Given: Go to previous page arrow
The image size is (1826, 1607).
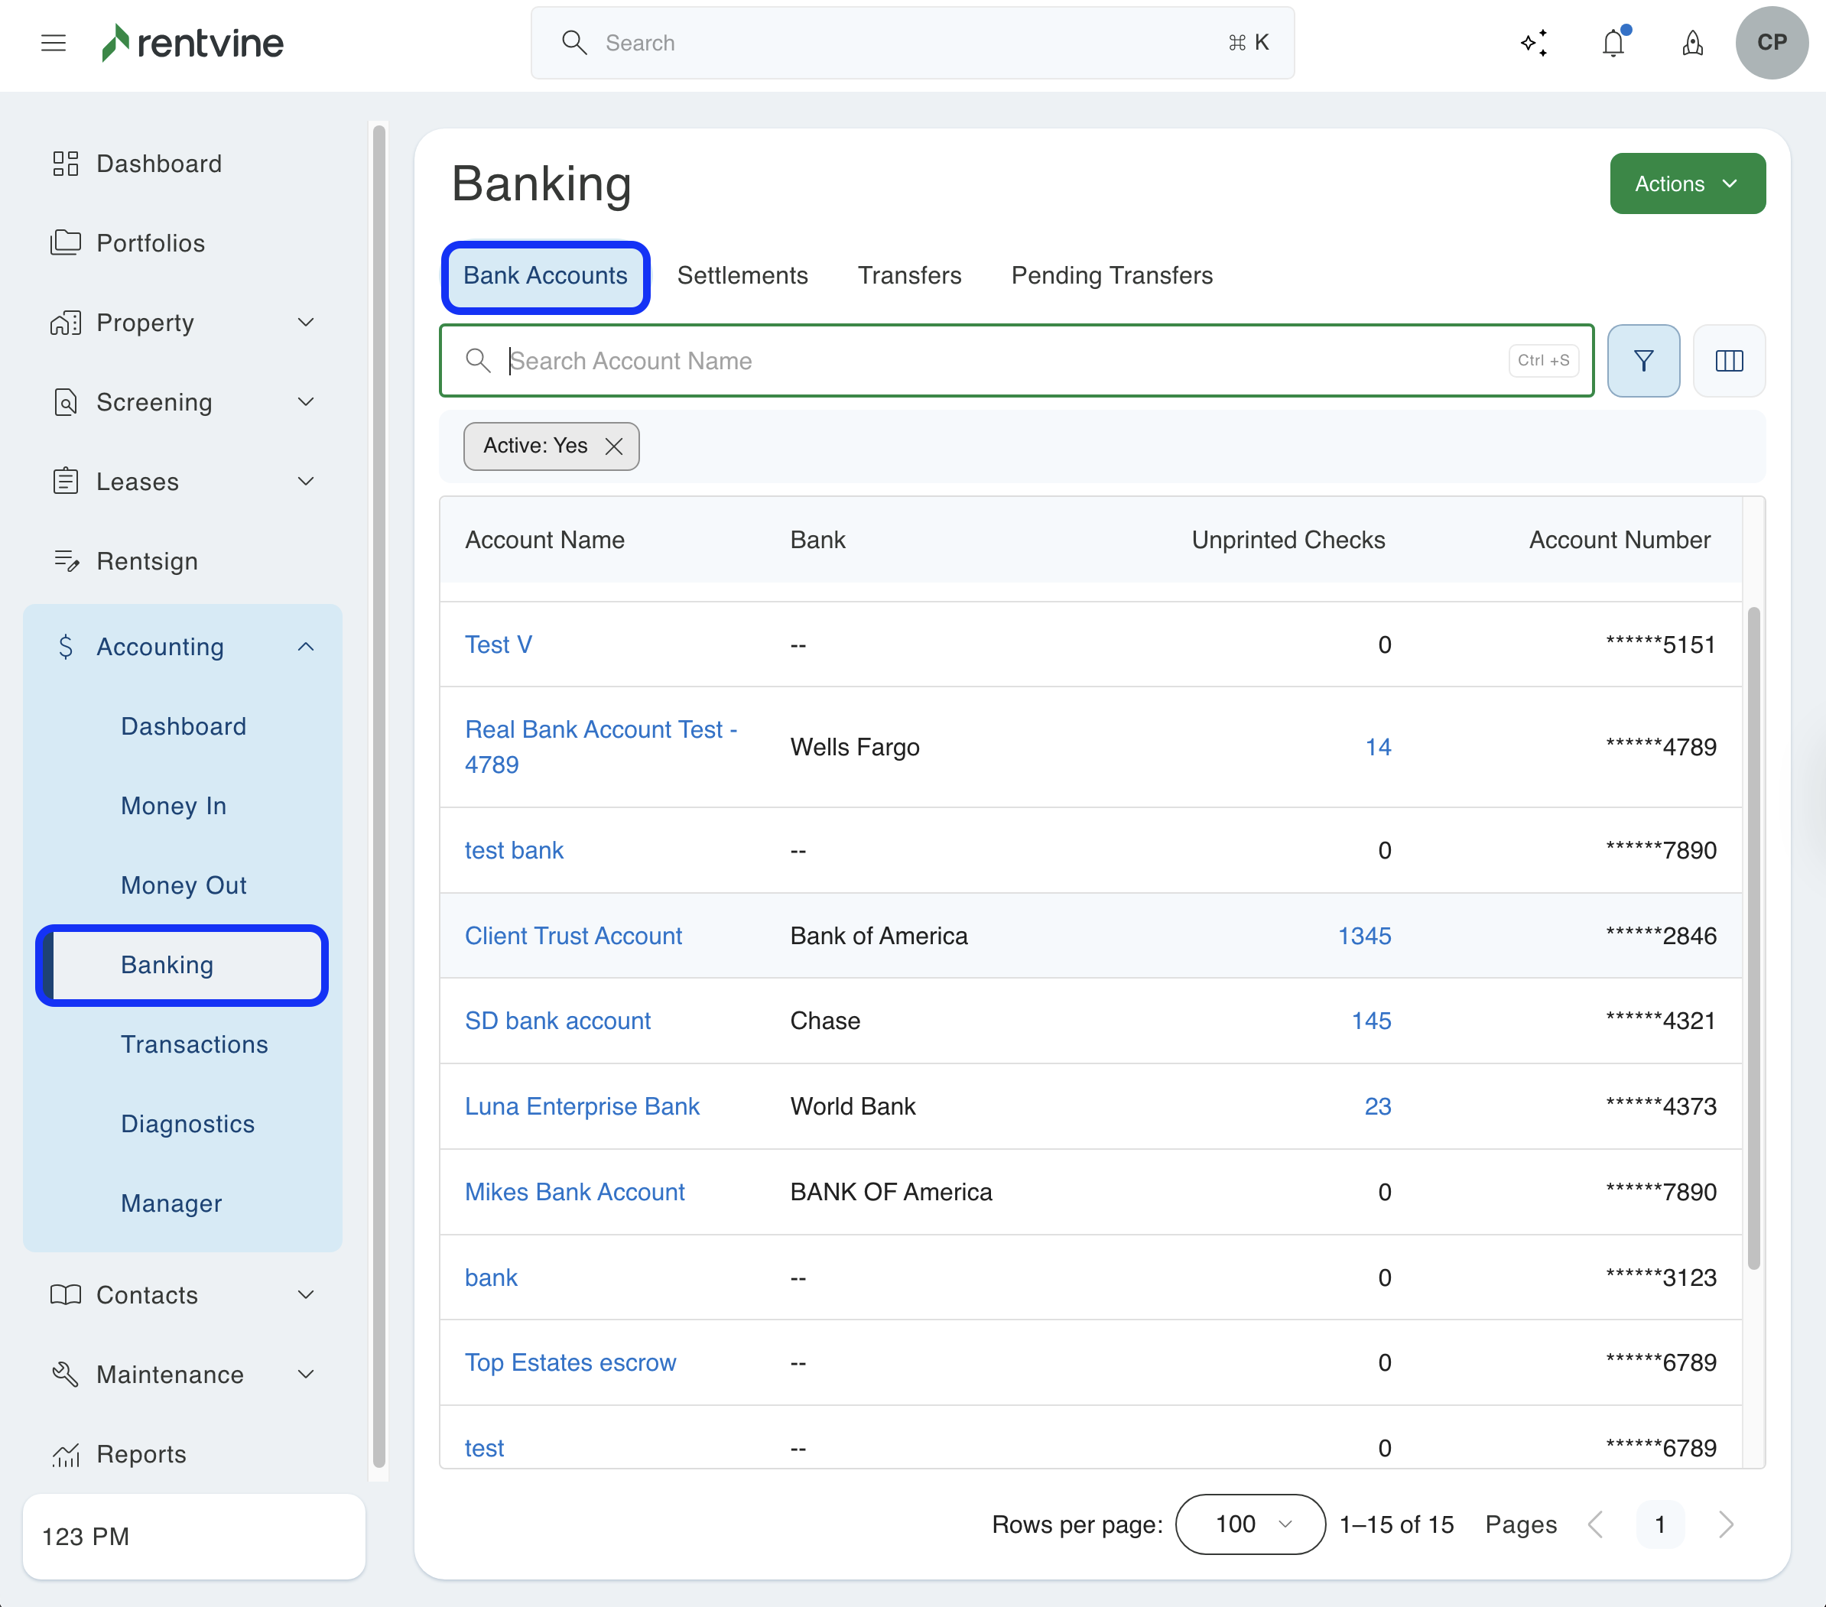Looking at the screenshot, I should [1596, 1524].
